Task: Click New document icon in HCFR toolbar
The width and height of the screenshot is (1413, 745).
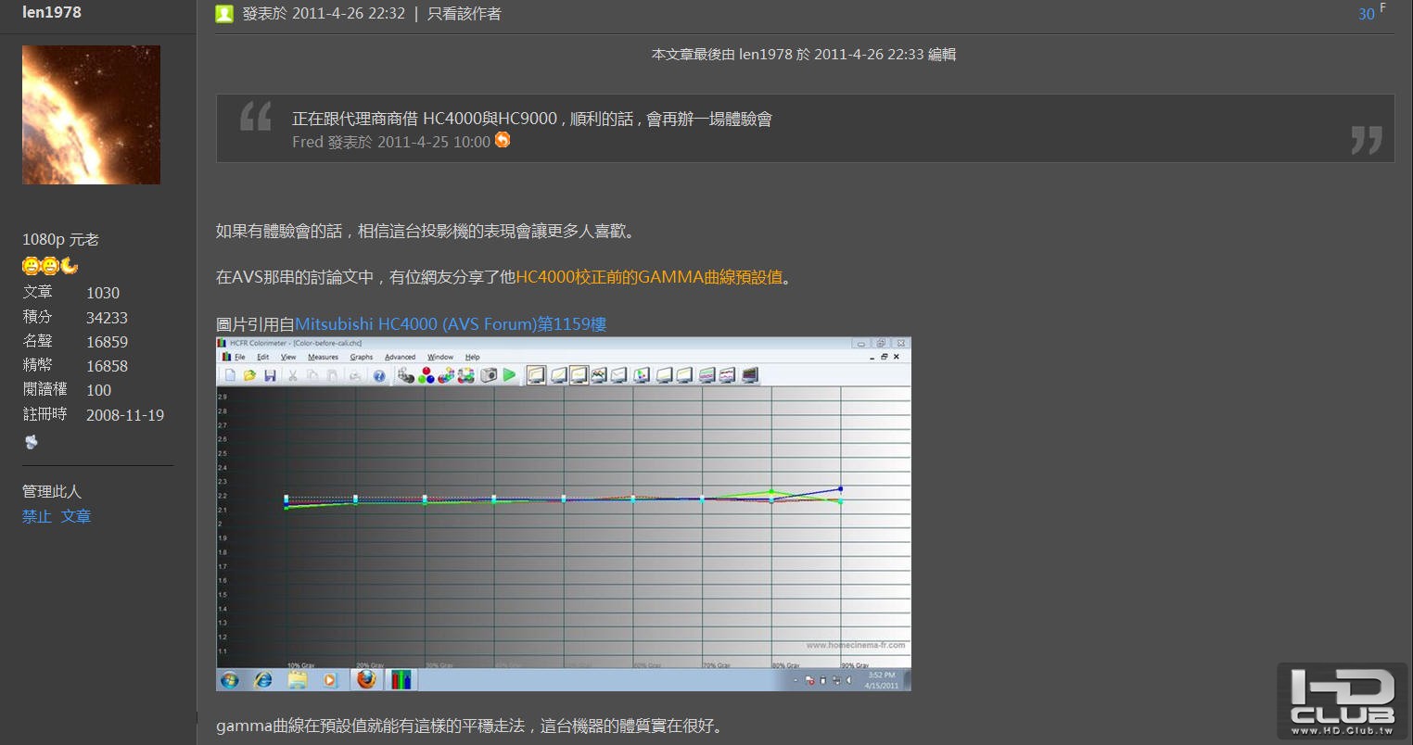Action: click(x=230, y=375)
